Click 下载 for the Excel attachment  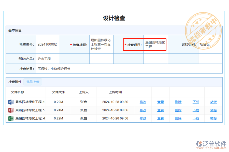195,118
